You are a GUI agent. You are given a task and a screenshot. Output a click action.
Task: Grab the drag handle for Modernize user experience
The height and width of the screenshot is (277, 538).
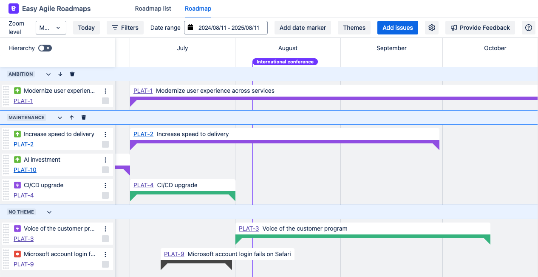click(x=6, y=96)
